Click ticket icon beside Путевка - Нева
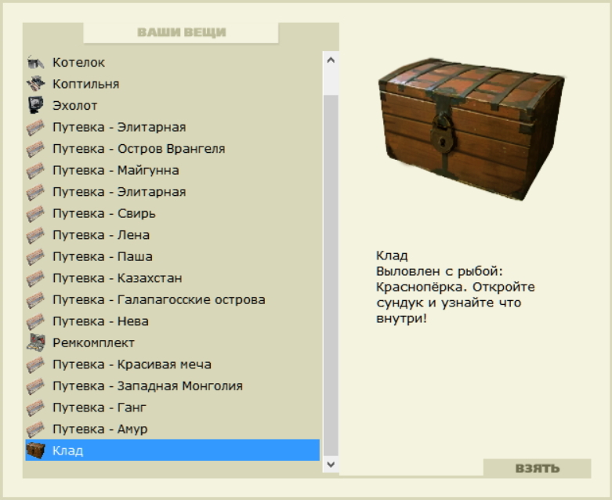 (35, 321)
